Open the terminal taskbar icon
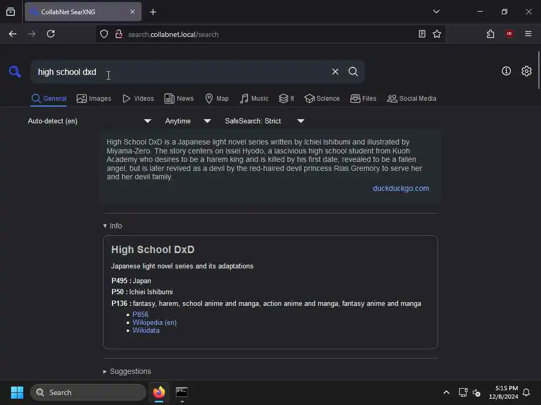Screen dimensions: 541x405 [182, 392]
